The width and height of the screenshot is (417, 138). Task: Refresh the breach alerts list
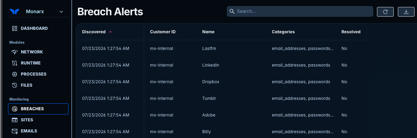coord(385,12)
